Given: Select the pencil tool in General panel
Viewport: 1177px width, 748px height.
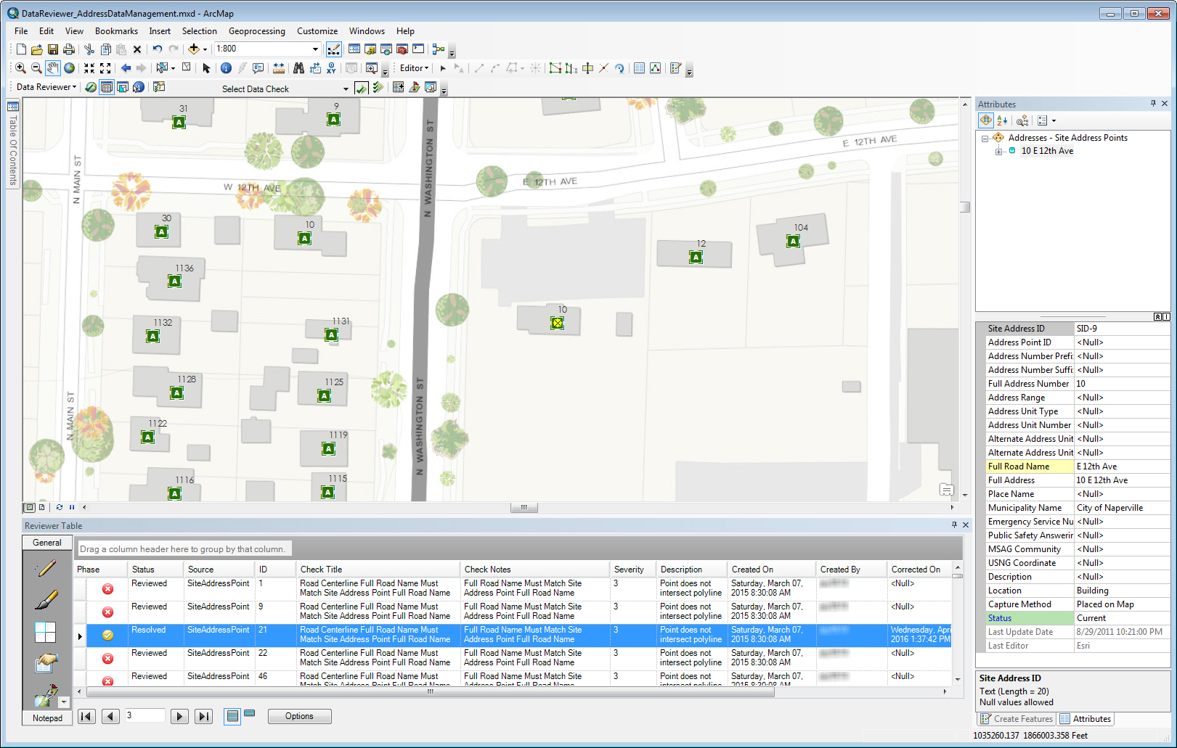Looking at the screenshot, I should 46,569.
